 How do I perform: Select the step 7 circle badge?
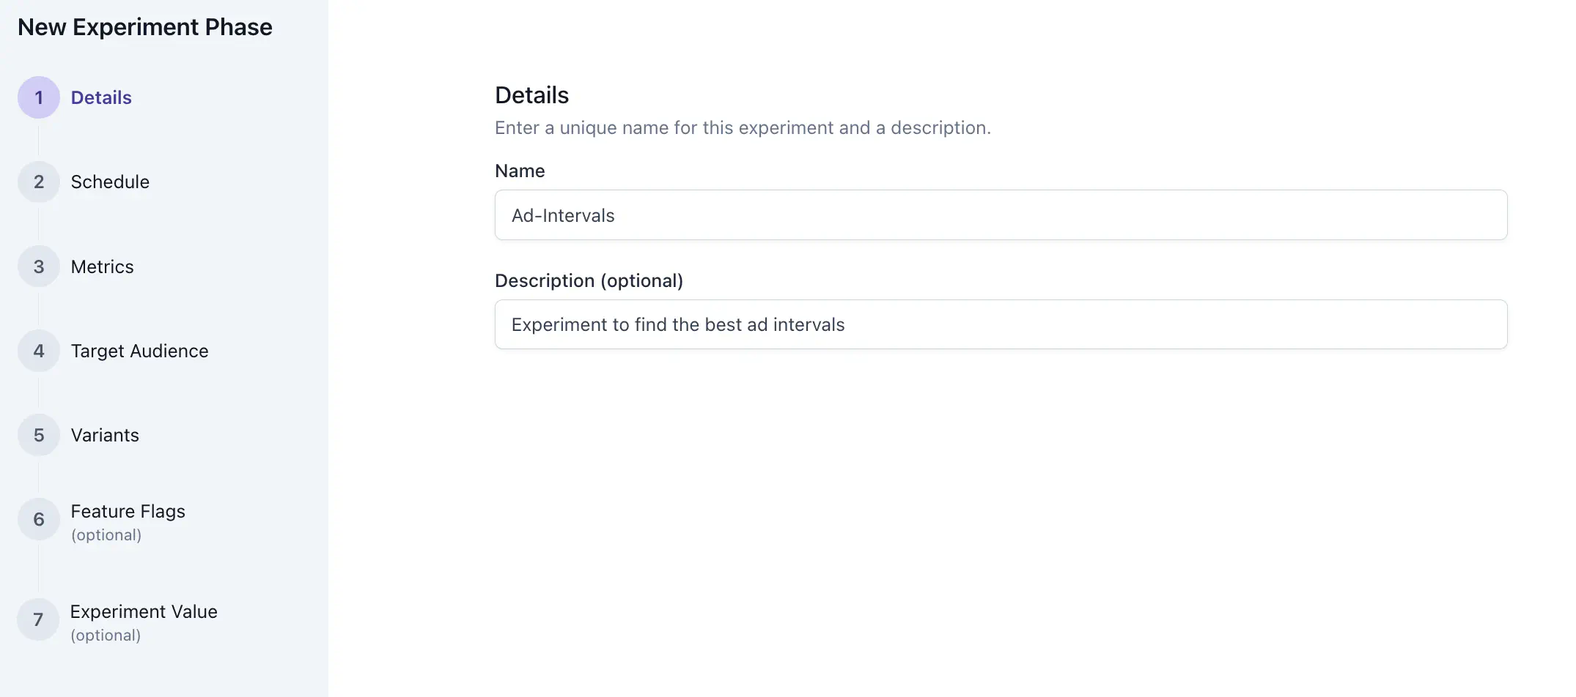38,619
